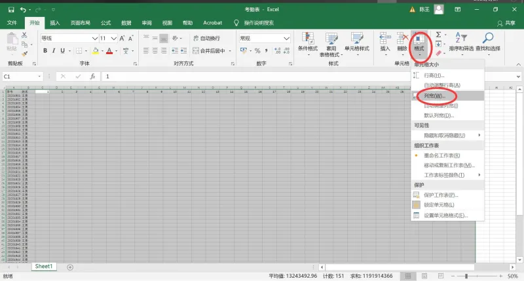Open the font size 11 dropdown
This screenshot has height=281, width=524.
click(113, 39)
